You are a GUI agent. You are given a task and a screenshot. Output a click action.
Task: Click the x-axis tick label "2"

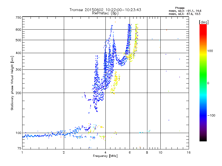point(64,152)
